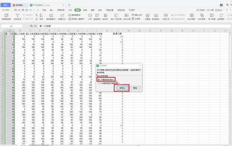Open the Text to Columns (分列) tool

(x=90, y=16)
